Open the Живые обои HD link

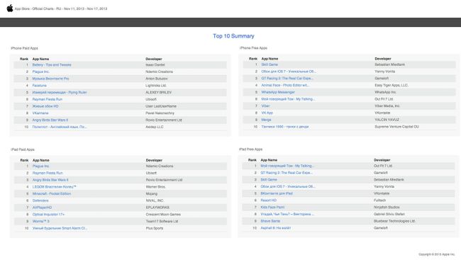click(45, 106)
